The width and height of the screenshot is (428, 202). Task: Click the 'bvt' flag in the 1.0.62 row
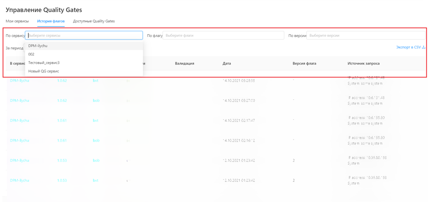(95, 81)
